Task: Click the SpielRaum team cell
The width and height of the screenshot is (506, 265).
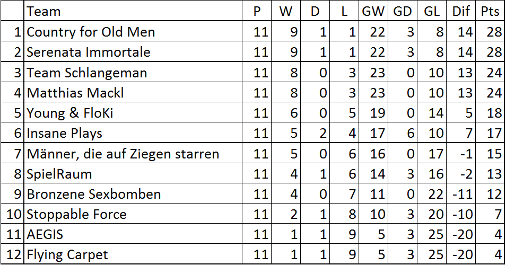Action: [133, 173]
